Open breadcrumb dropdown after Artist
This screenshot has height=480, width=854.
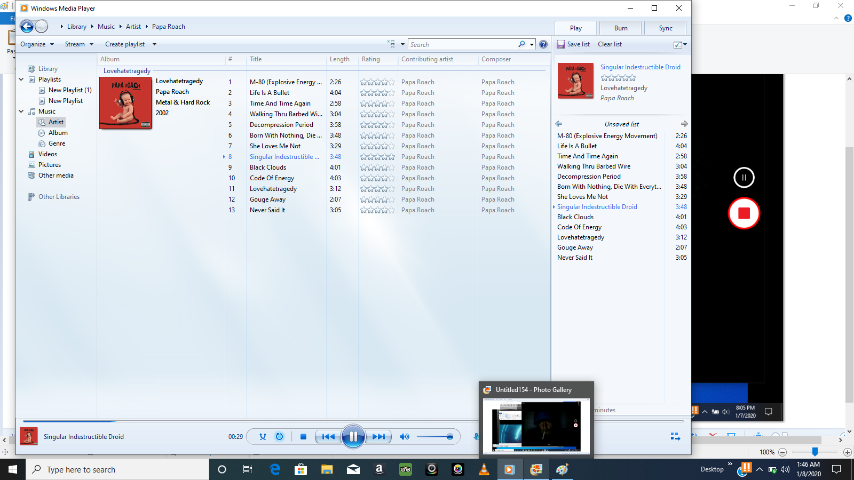146,27
